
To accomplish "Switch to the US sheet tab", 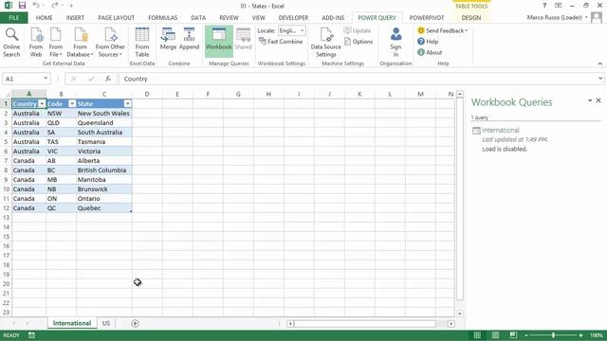I will [x=106, y=323].
